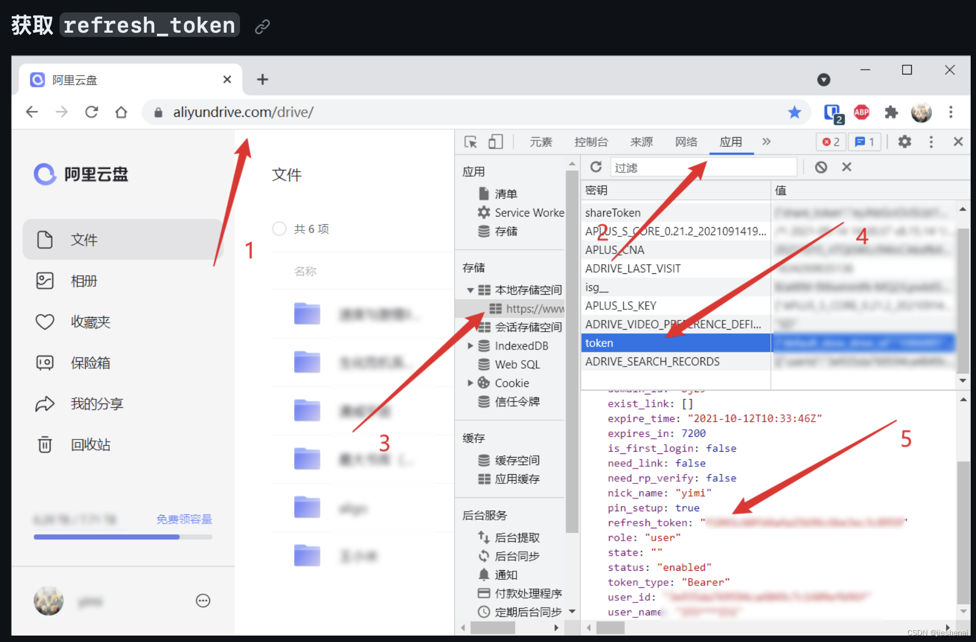The image size is (976, 642).
Task: Delete the selected storage entry with X
Action: click(846, 167)
